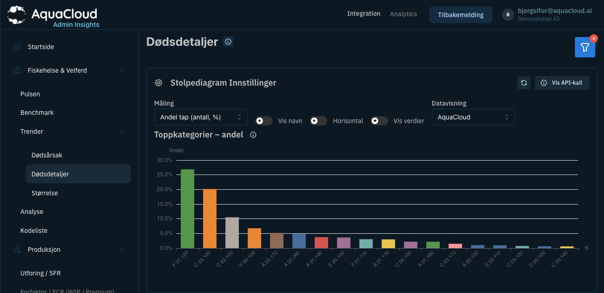The height and width of the screenshot is (293, 604).
Task: Open the Måling dropdown Andel tap
Action: pos(200,117)
